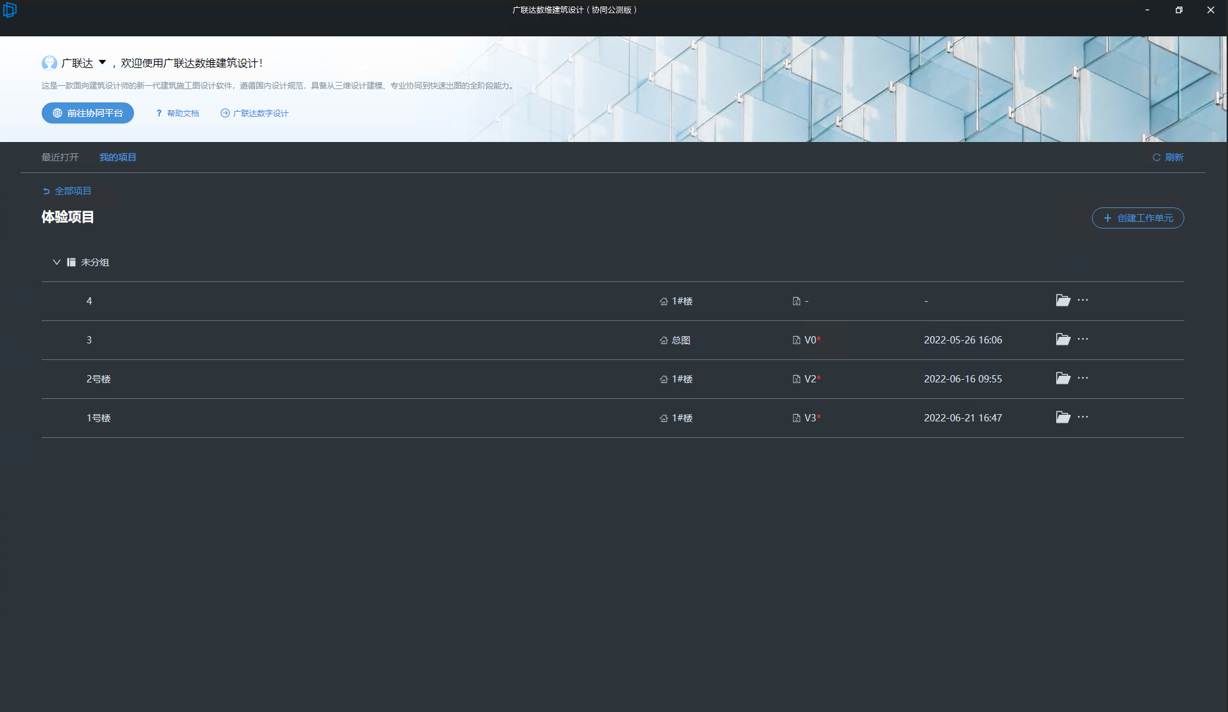Click document icon beside V2
Screen dimensions: 1228x712
coord(797,379)
